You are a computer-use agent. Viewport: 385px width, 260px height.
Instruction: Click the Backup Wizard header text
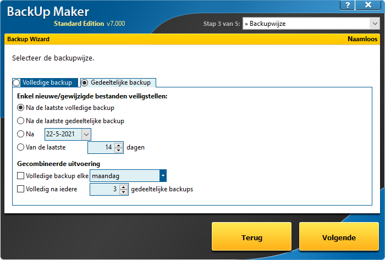[x=28, y=39]
